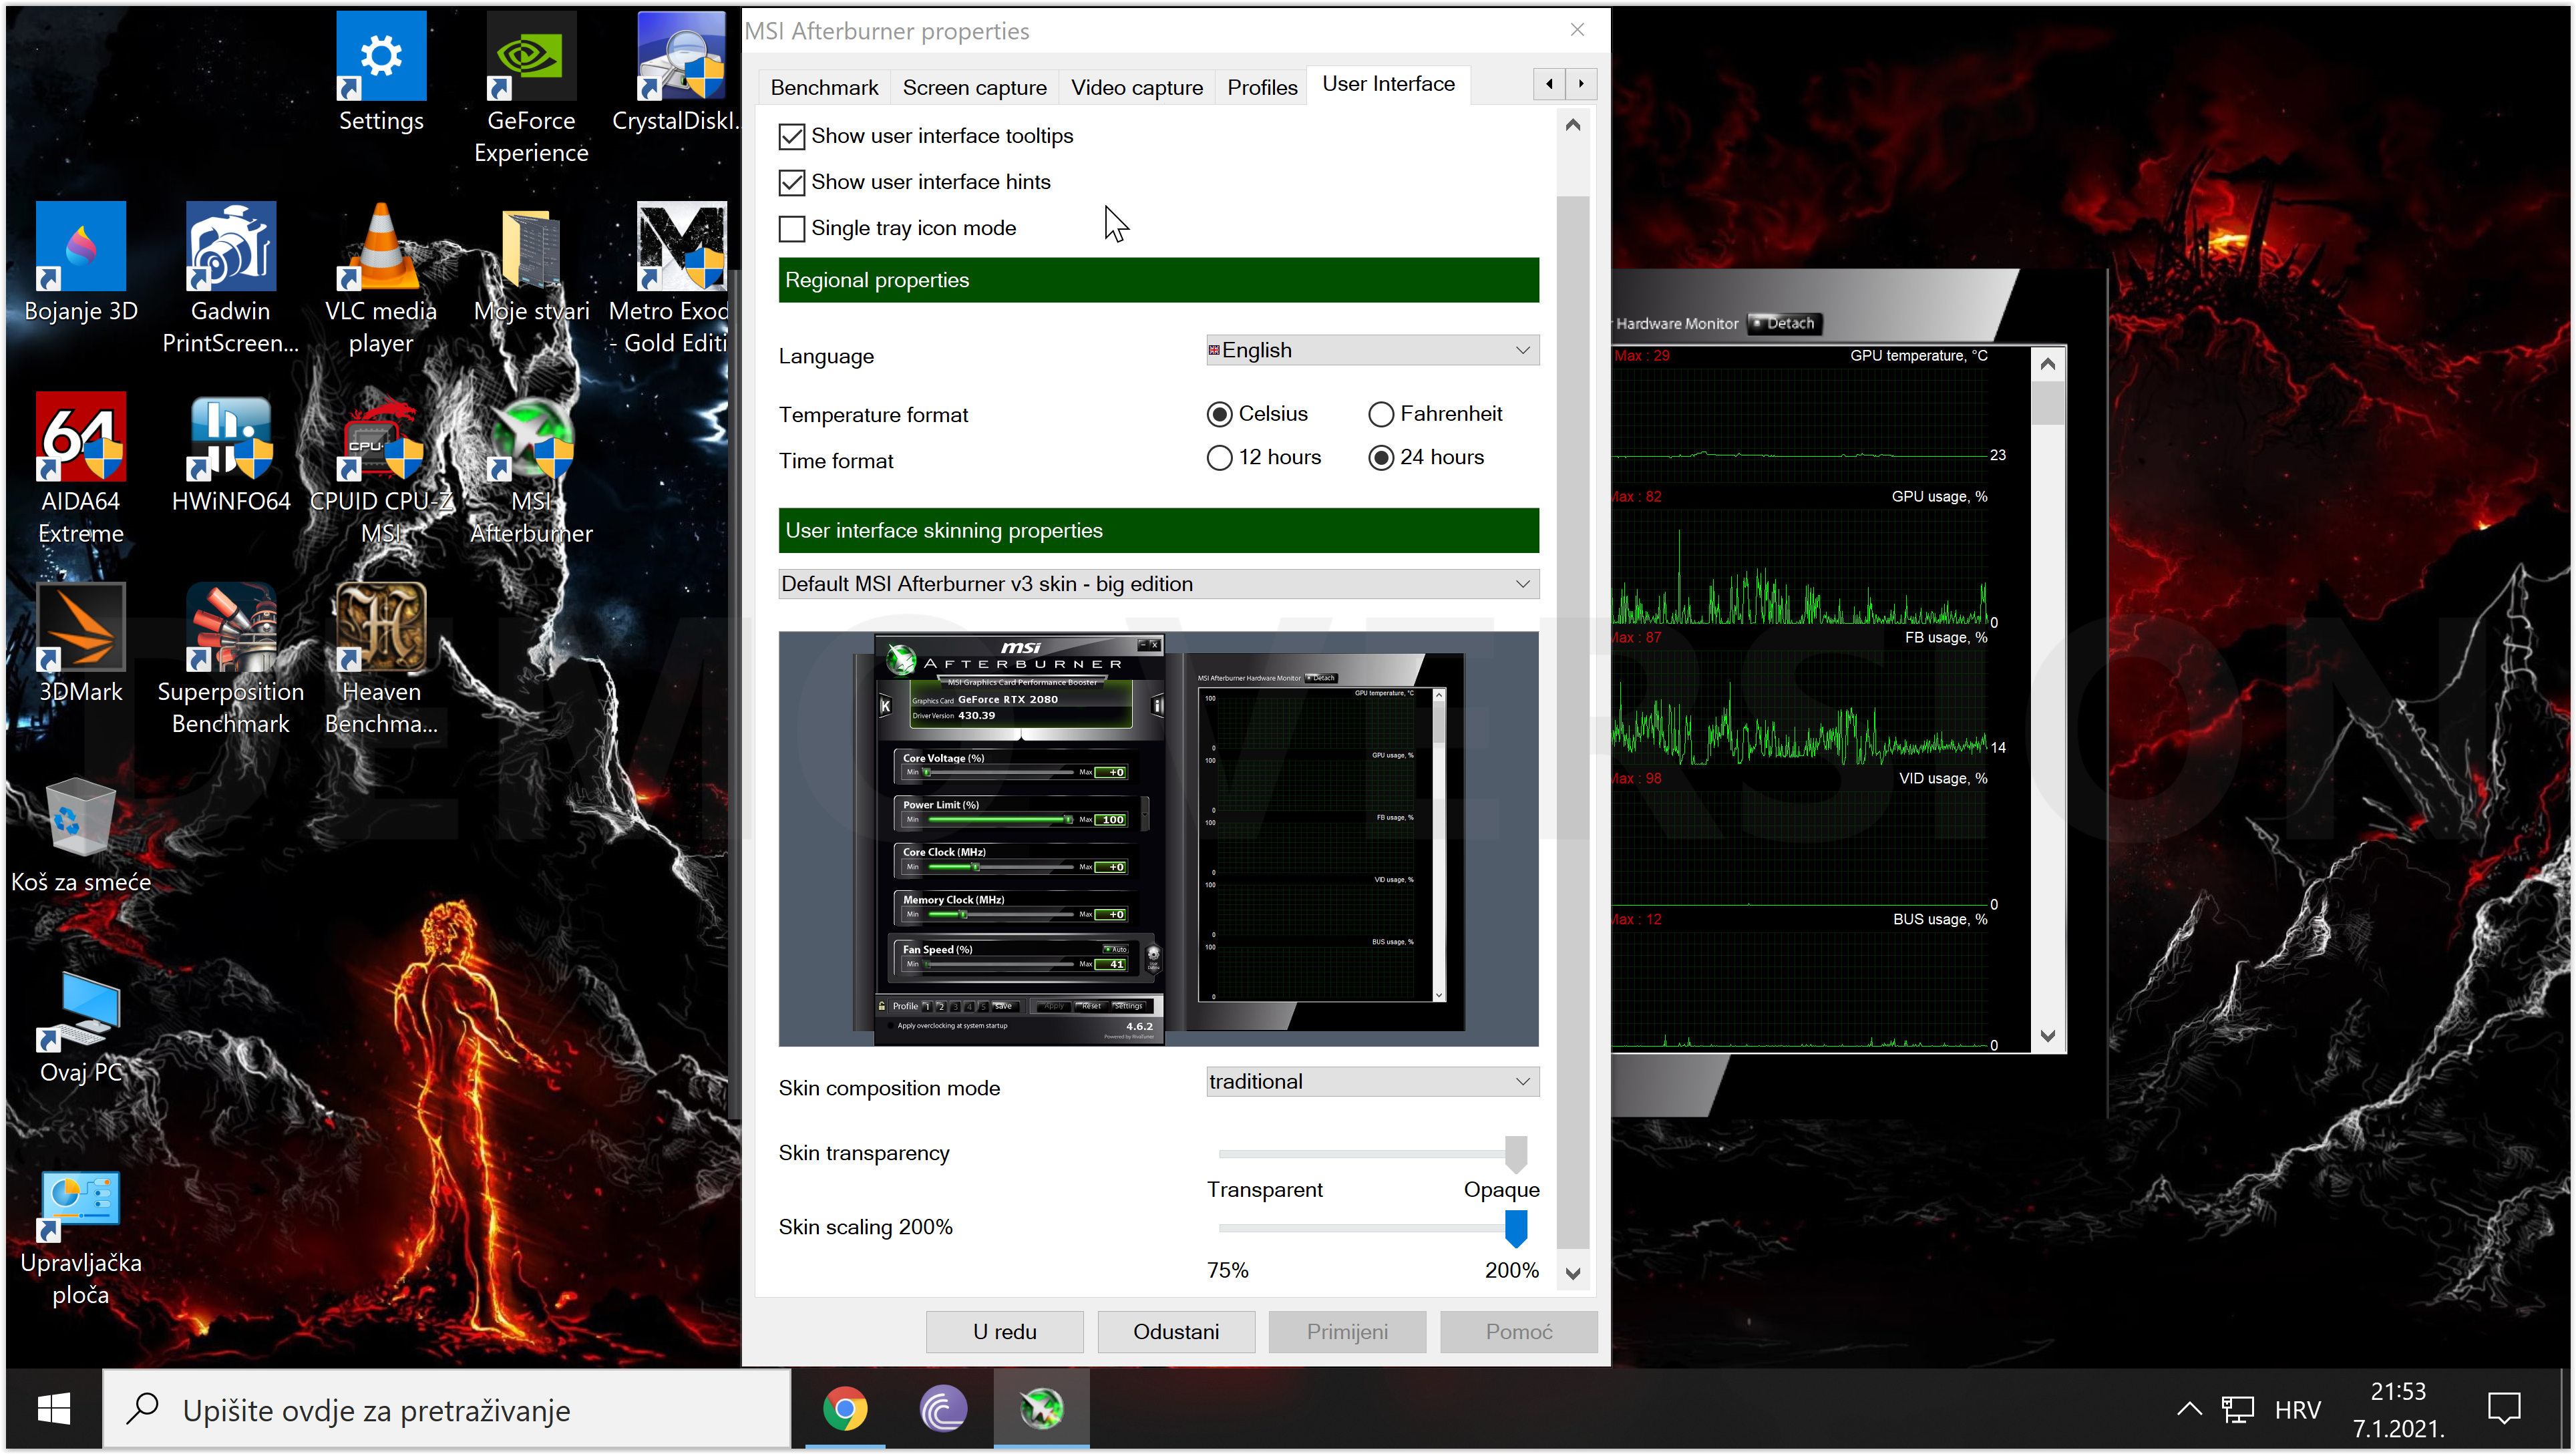Click Skin scaling slider thumb

(x=1516, y=1228)
